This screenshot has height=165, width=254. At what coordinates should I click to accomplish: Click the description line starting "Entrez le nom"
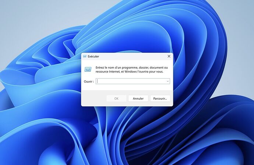point(131,68)
